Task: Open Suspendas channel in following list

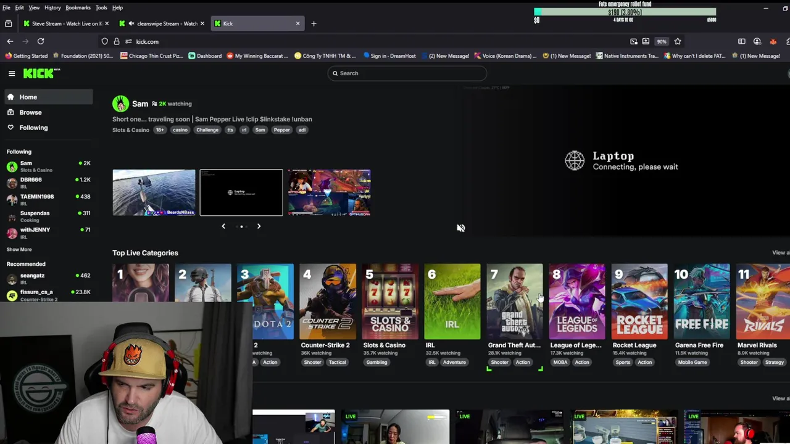Action: coord(48,216)
